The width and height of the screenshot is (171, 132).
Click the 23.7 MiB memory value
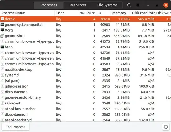[x=123, y=41]
